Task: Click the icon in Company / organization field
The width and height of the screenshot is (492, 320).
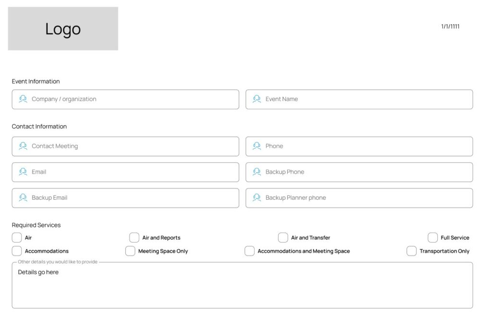Action: click(x=23, y=99)
